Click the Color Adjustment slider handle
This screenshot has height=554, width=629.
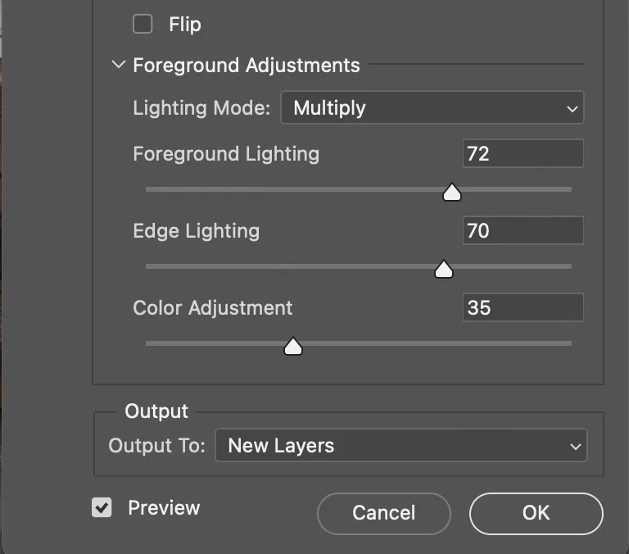tap(293, 347)
